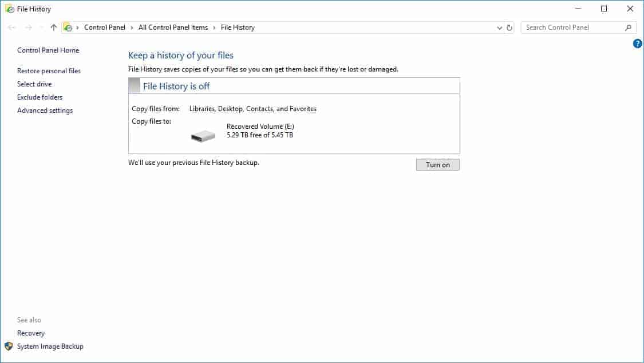
Task: Click the address bar File History icon
Action: pos(68,27)
